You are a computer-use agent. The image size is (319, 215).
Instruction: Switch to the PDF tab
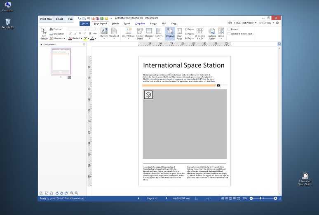click(x=164, y=23)
